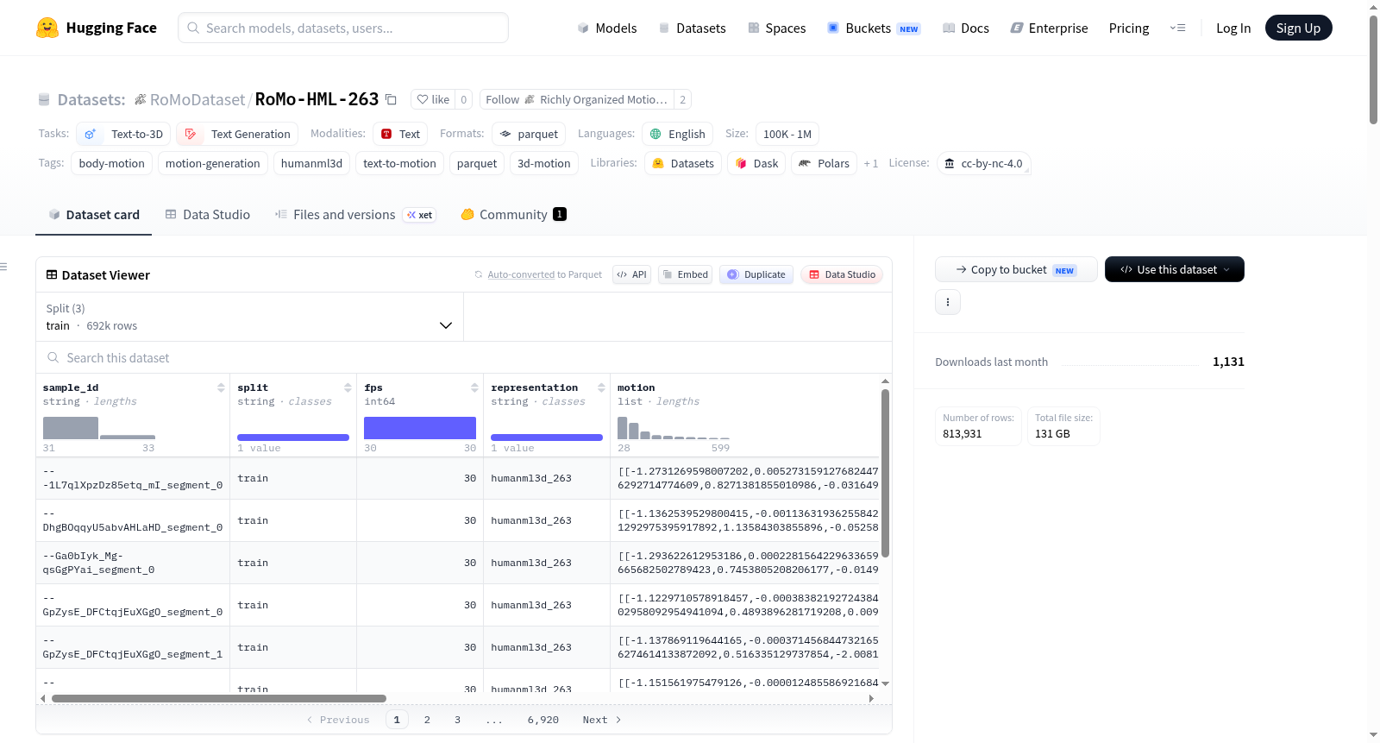This screenshot has width=1380, height=743.
Task: Select the humanml3d tag
Action: click(311, 163)
